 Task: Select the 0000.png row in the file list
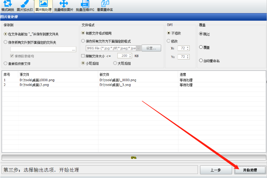click(x=134, y=80)
